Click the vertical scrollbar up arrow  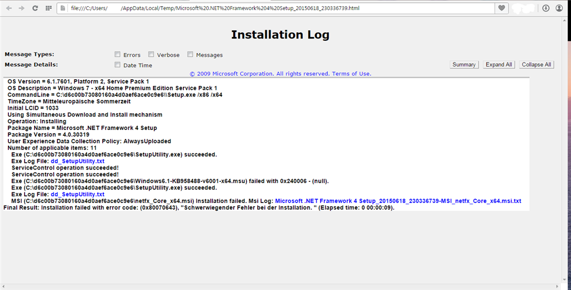pos(565,20)
